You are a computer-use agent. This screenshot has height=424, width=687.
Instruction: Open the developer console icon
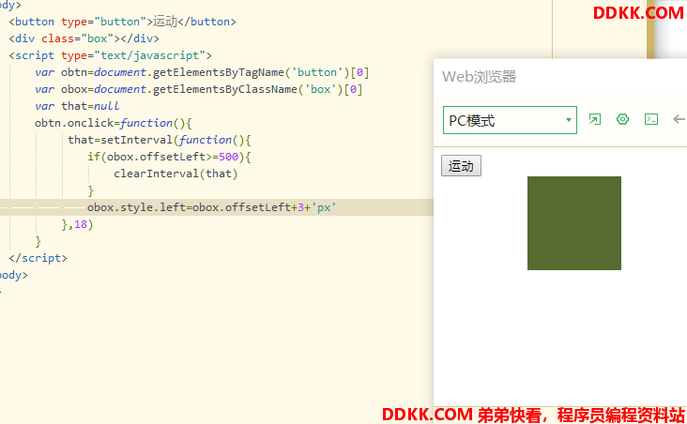[651, 119]
